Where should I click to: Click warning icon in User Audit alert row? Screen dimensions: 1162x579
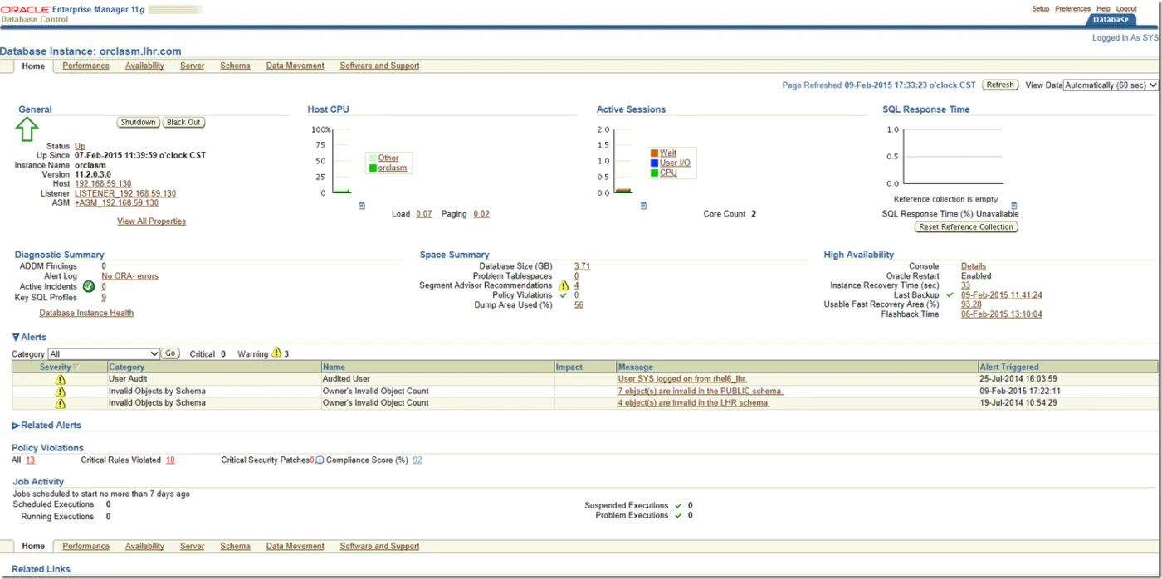[x=60, y=380]
